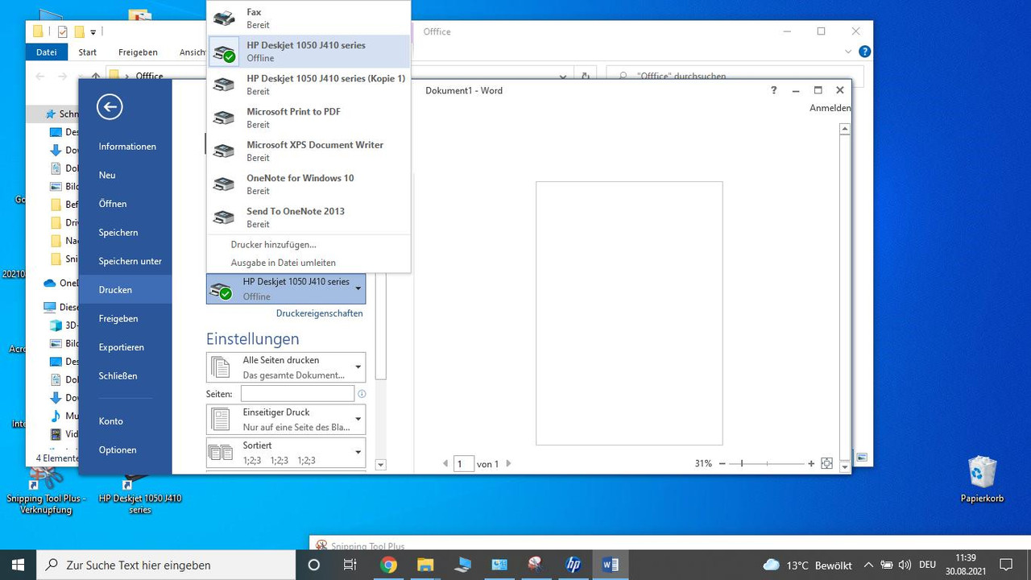Click the Explorer up-folder arrow
The height and width of the screenshot is (580, 1031).
(96, 77)
